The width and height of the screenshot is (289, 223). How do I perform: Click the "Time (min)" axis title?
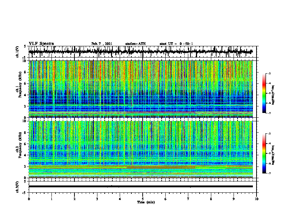click(x=146, y=202)
